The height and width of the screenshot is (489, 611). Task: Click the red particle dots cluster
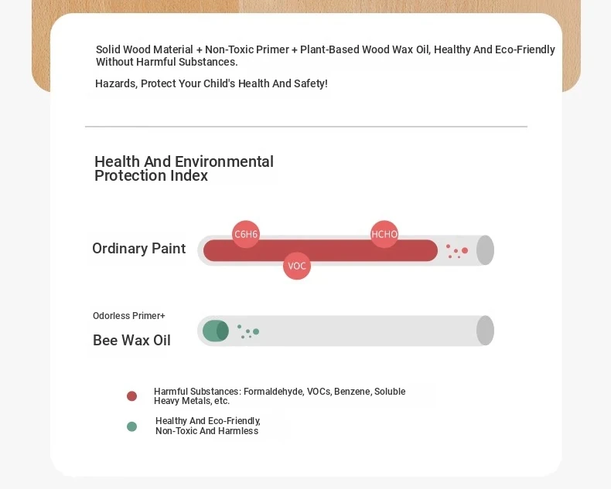(x=457, y=251)
